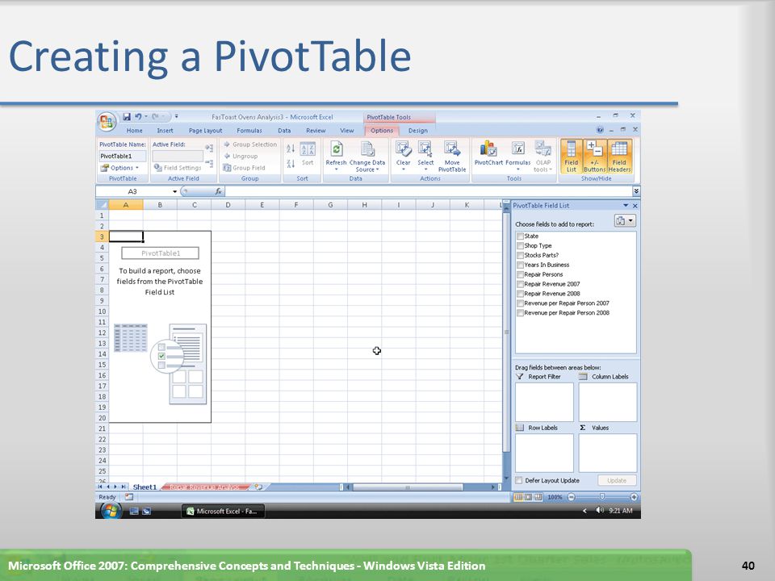This screenshot has width=775, height=581.
Task: Customize Quick Access Toolbar dropdown
Action: [177, 116]
